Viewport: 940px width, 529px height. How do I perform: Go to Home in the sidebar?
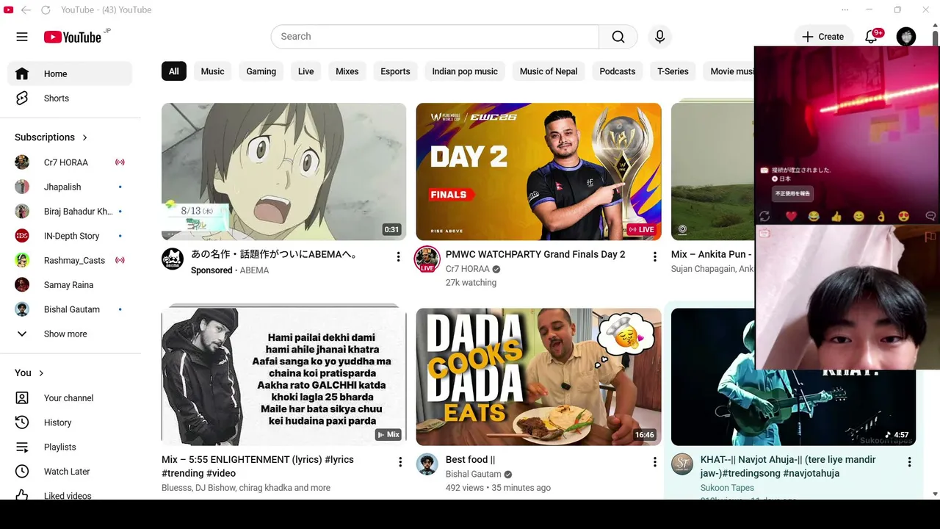[x=70, y=73]
